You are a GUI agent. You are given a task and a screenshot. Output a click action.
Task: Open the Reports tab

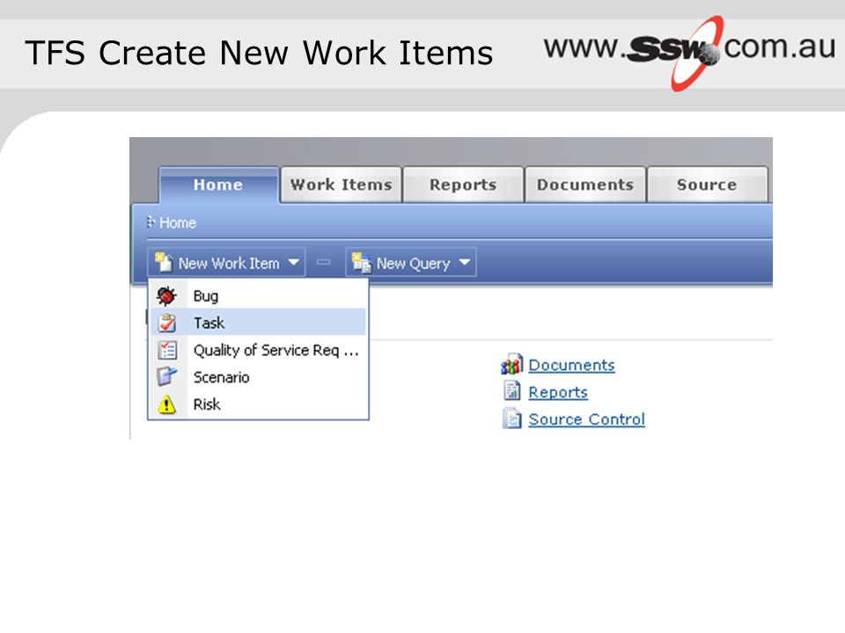pyautogui.click(x=463, y=185)
